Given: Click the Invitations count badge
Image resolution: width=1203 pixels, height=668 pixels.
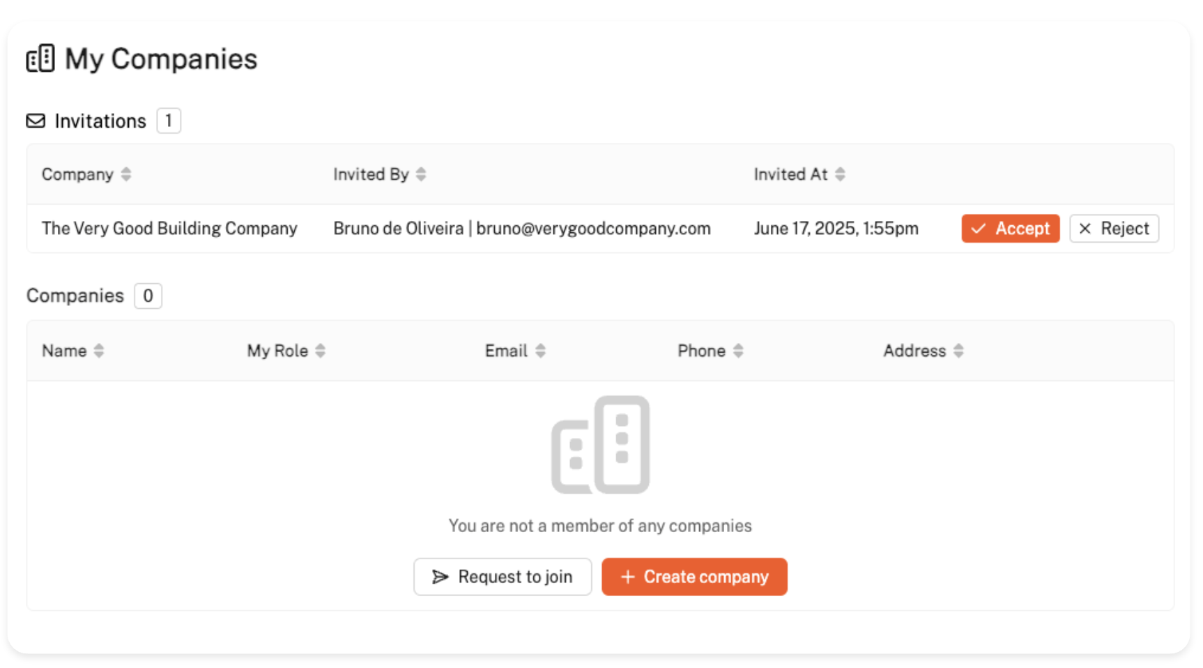Looking at the screenshot, I should 169,121.
